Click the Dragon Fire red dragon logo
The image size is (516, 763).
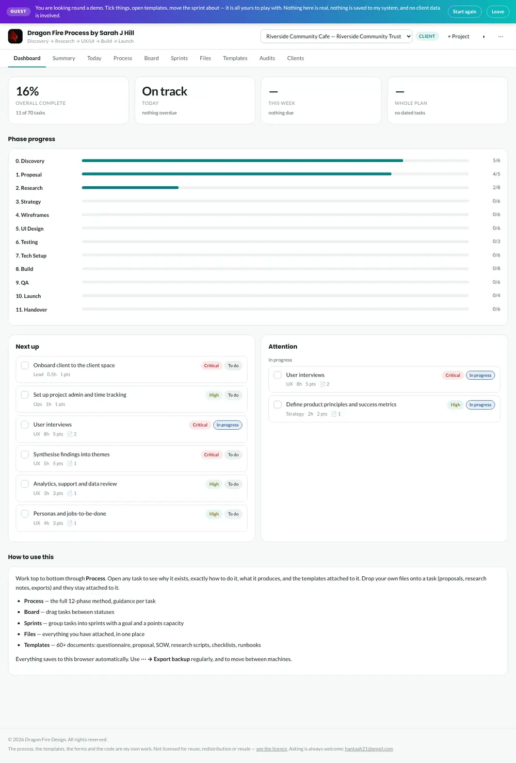tap(15, 36)
